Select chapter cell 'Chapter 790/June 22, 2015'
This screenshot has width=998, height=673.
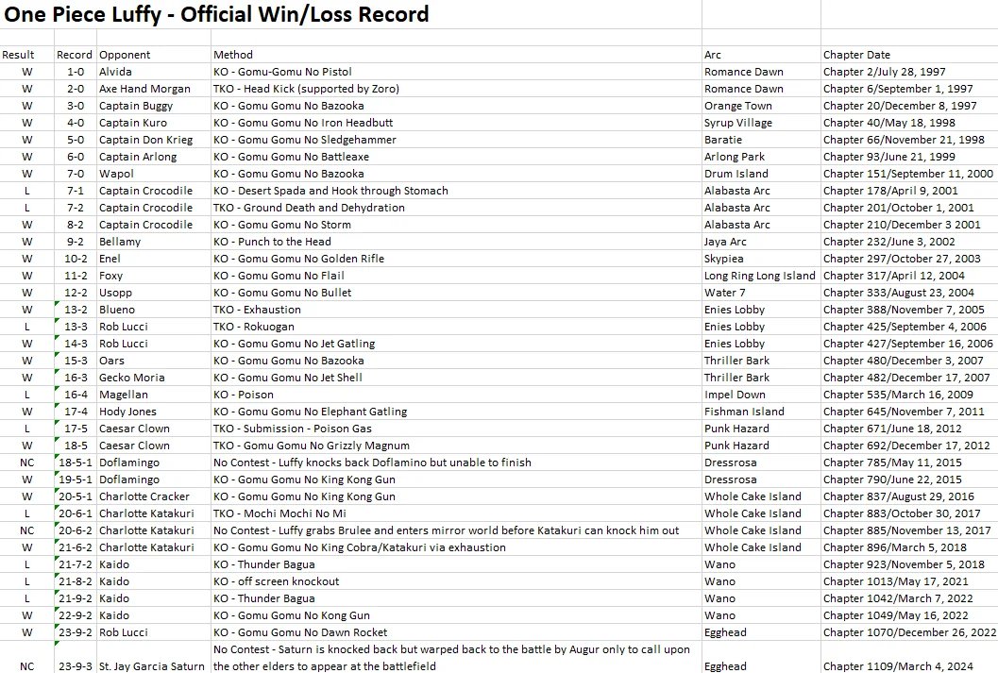(x=909, y=480)
